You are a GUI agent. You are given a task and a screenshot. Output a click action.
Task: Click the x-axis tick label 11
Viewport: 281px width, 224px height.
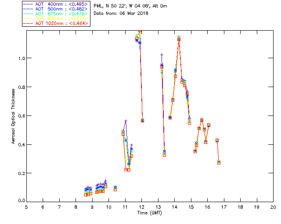coord(125,207)
